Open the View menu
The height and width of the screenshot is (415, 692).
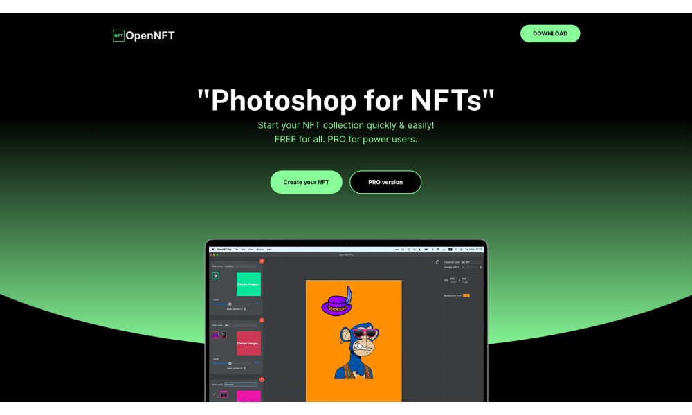coord(251,250)
